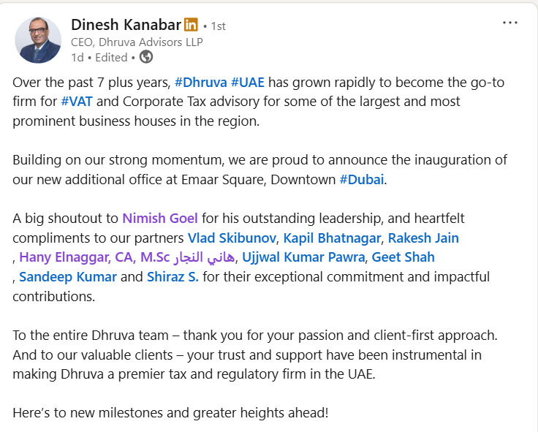Click the Sandeep Kumar mention
This screenshot has height=432, width=538.
[x=68, y=276]
